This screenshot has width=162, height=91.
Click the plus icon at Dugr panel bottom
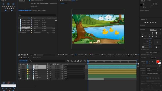coord(3,88)
